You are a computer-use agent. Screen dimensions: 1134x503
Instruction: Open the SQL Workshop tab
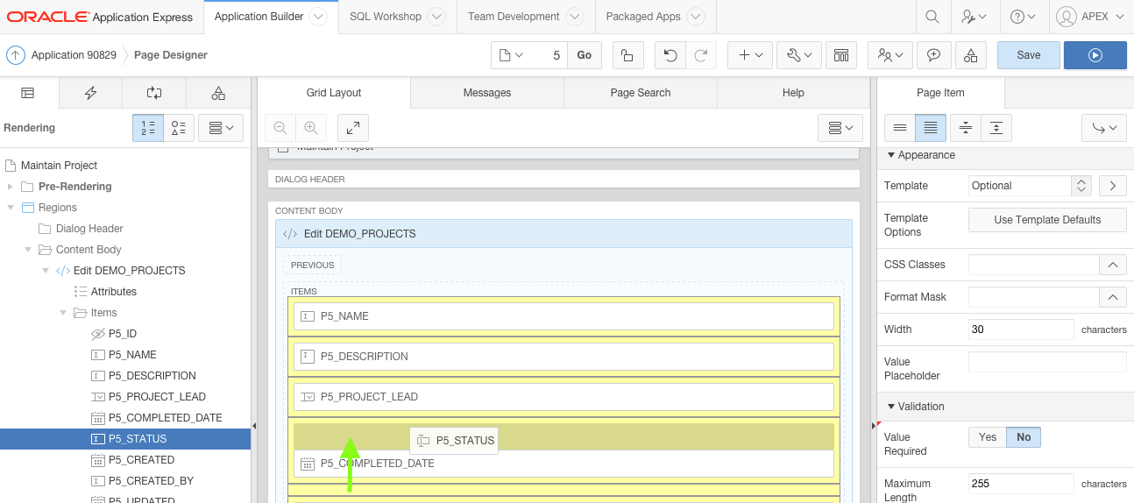386,17
